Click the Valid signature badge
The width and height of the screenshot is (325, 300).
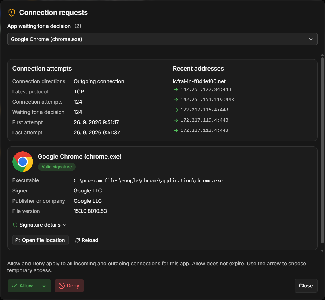57,167
